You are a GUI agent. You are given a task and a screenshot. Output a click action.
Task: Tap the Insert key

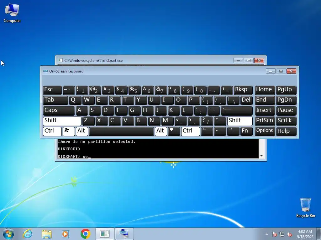tap(265, 111)
